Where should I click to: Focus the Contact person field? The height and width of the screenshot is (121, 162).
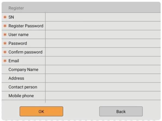click(103, 87)
